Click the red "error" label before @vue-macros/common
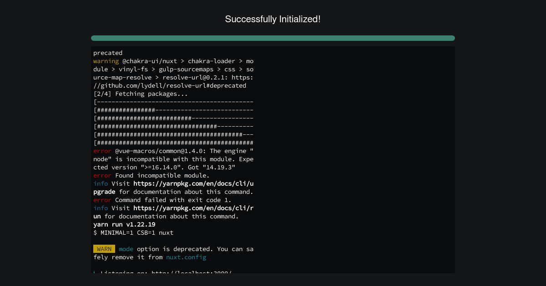This screenshot has height=286, width=546. [102, 151]
